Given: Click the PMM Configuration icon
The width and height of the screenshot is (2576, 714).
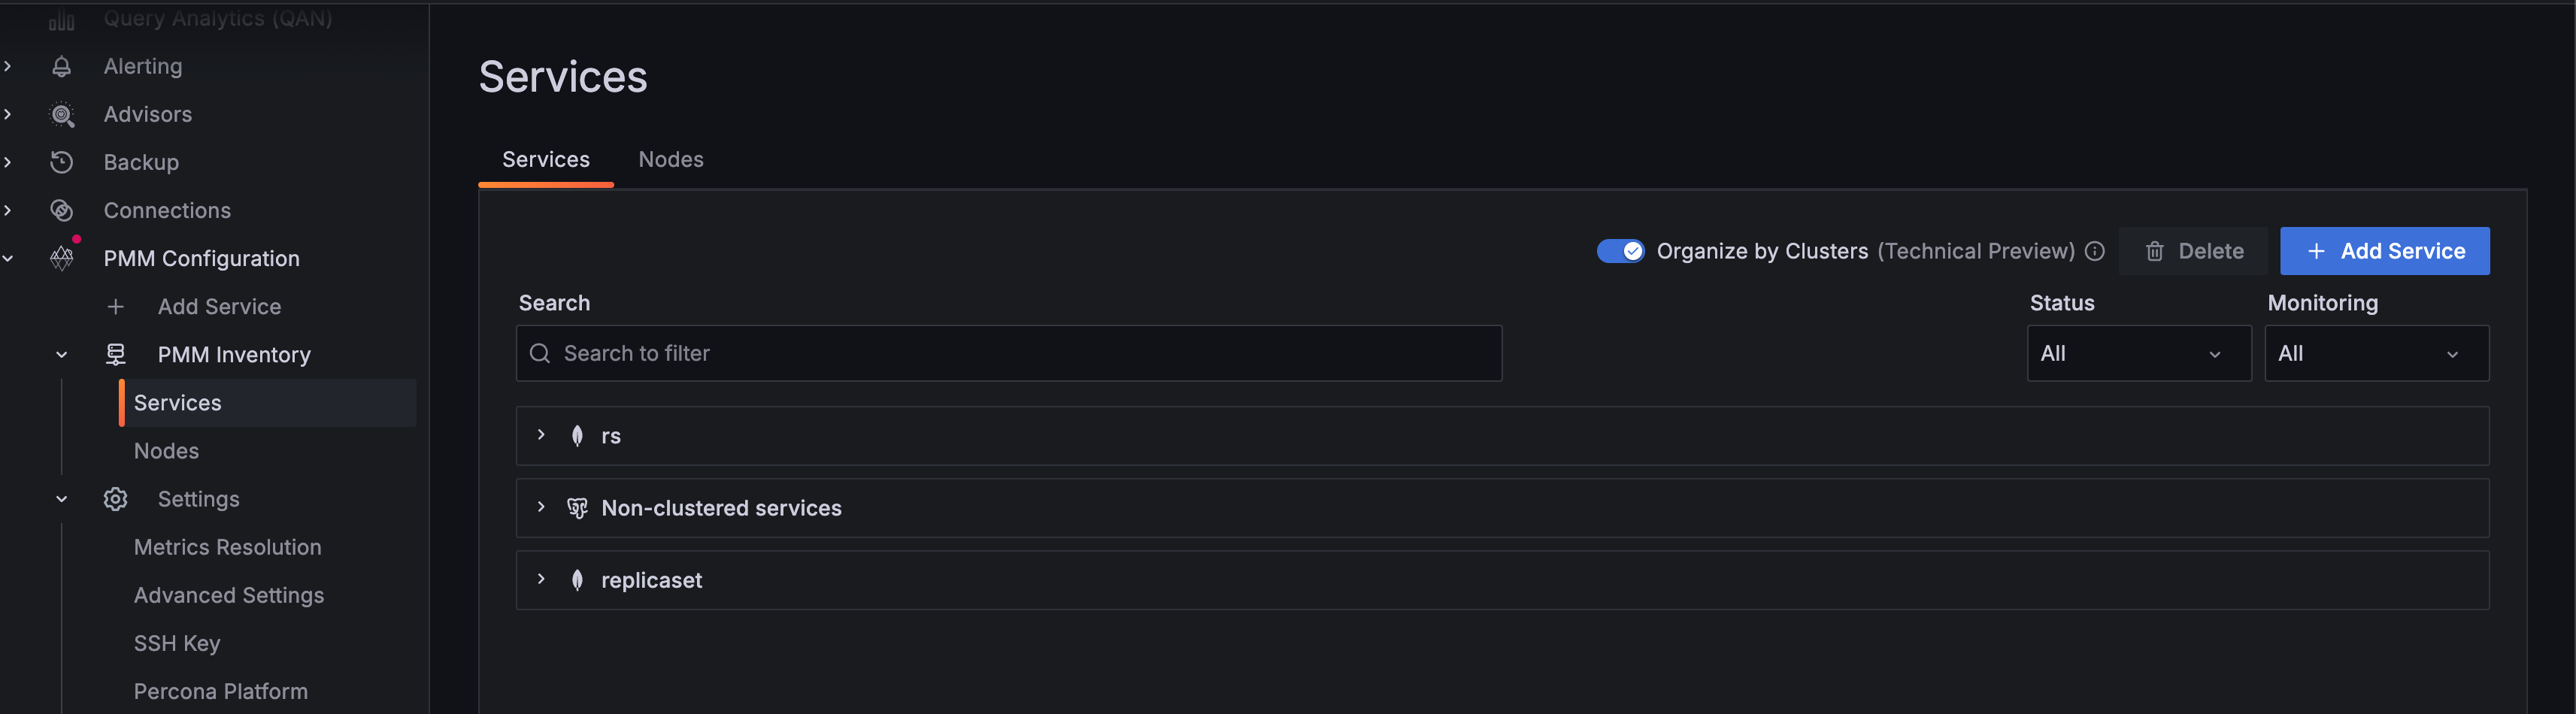Looking at the screenshot, I should [62, 258].
